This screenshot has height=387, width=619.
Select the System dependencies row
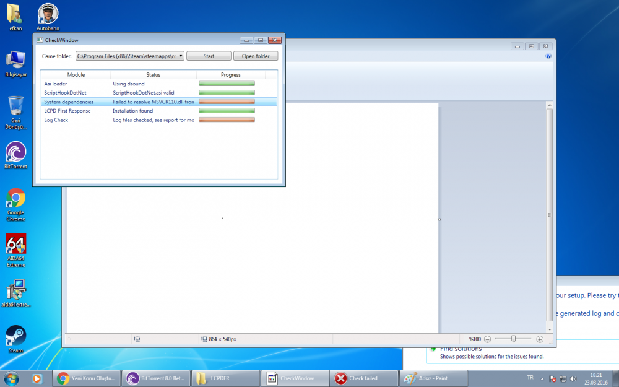pos(158,102)
